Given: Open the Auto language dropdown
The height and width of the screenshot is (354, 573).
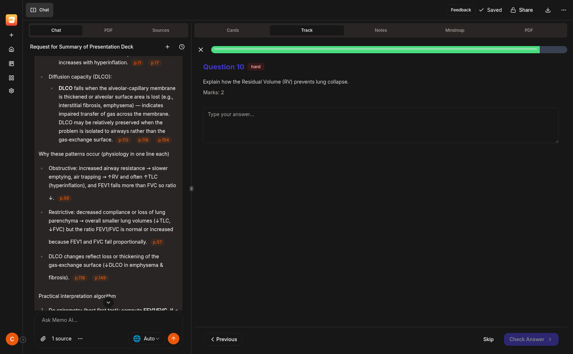Looking at the screenshot, I should click(x=146, y=339).
